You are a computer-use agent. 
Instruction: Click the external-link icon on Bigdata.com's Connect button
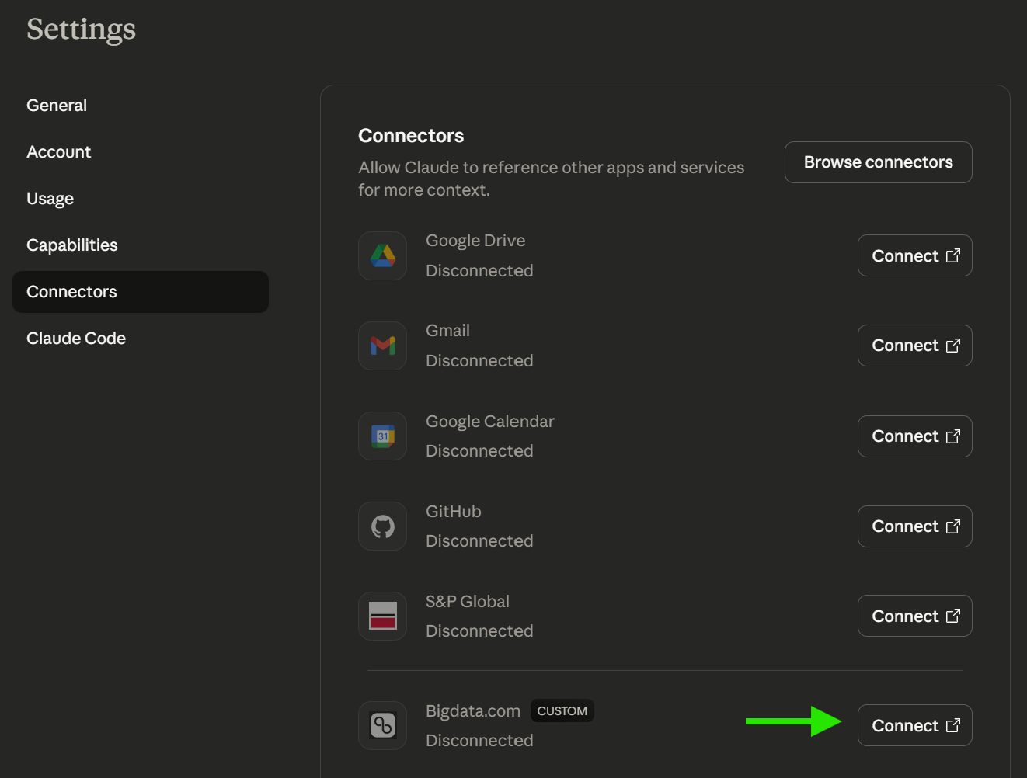click(955, 725)
